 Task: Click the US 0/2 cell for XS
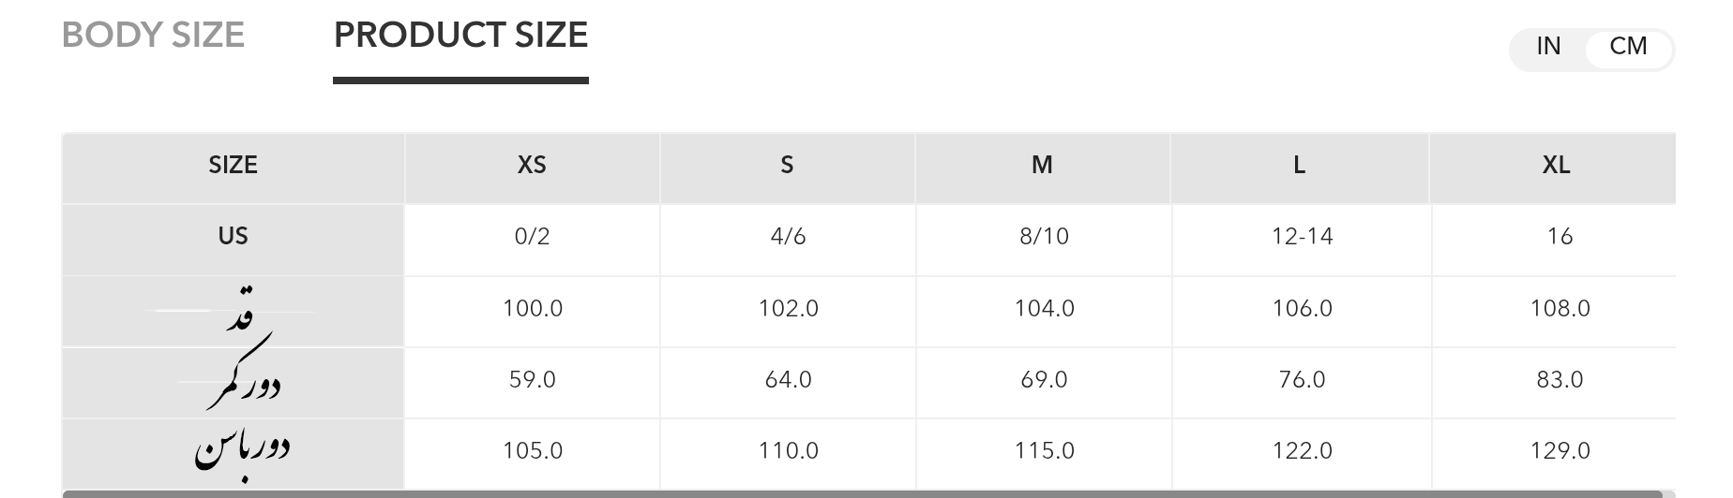pos(532,237)
